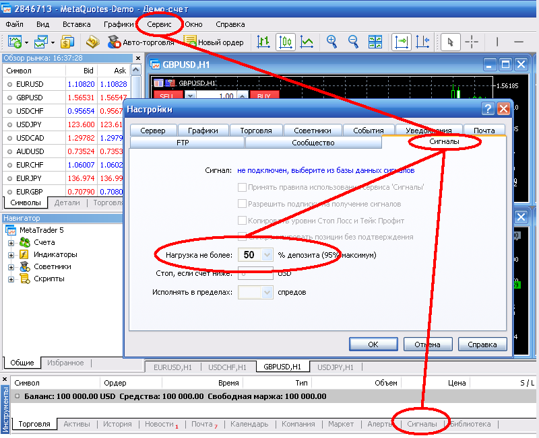539x438 pixels.
Task: Click EURUSD row in market watch
Action: [x=67, y=84]
